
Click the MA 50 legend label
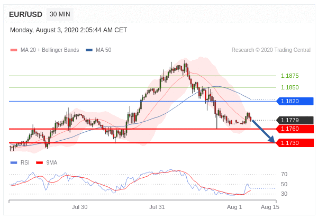pyautogui.click(x=103, y=50)
